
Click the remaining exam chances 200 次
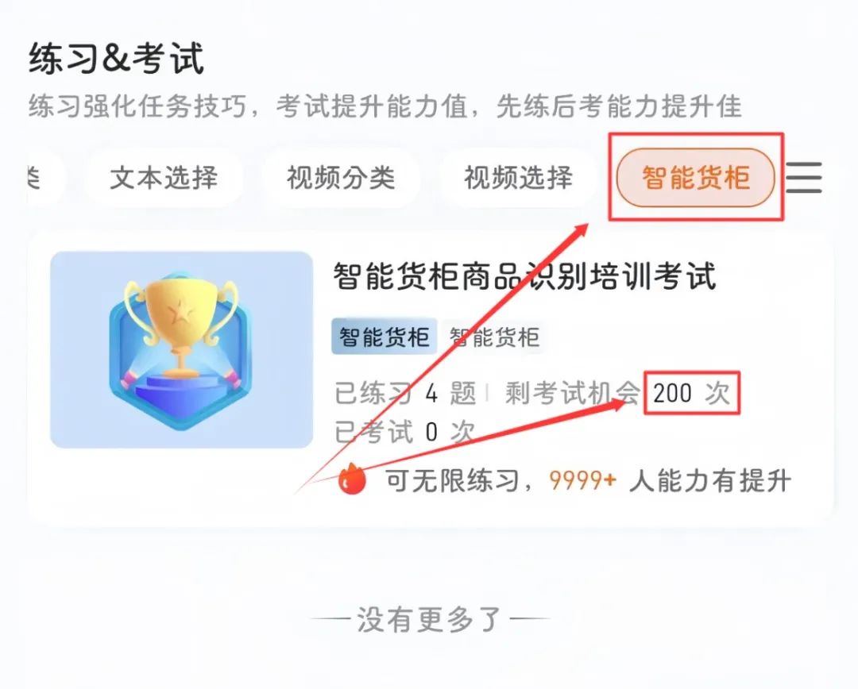[x=692, y=393]
